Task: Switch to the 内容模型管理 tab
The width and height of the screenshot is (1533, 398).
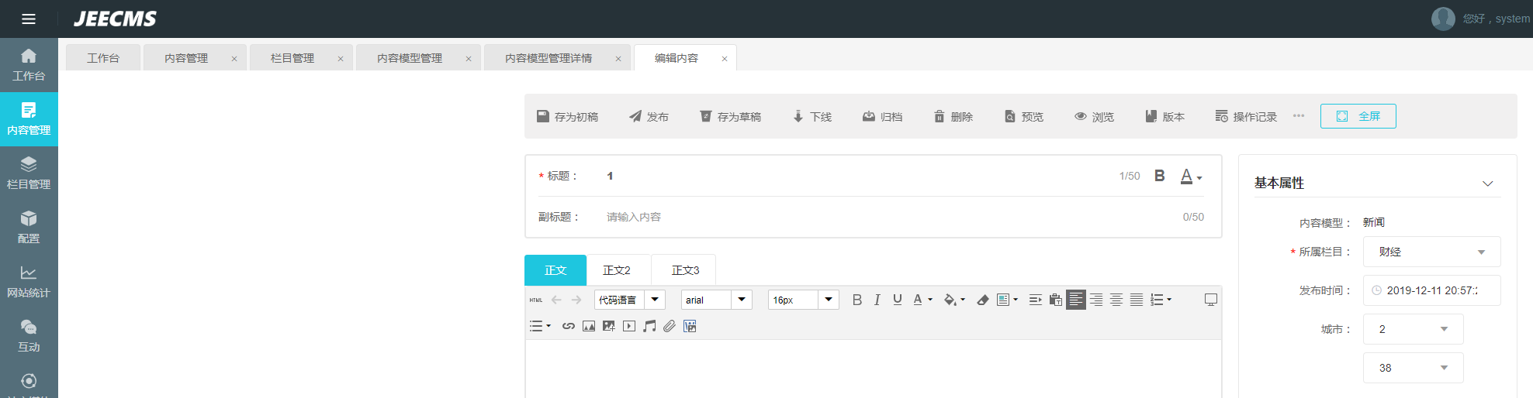Action: point(410,58)
